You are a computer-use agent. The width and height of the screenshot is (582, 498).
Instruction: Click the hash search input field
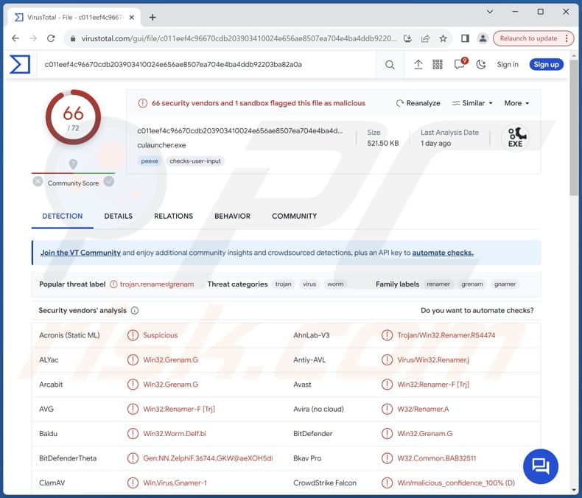point(208,65)
